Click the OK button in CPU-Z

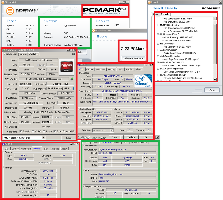coord(146,137)
